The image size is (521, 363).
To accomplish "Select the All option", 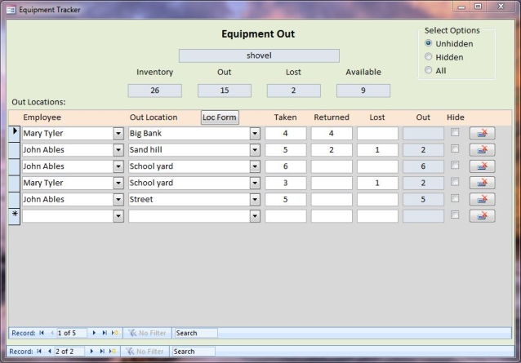I will click(x=428, y=70).
